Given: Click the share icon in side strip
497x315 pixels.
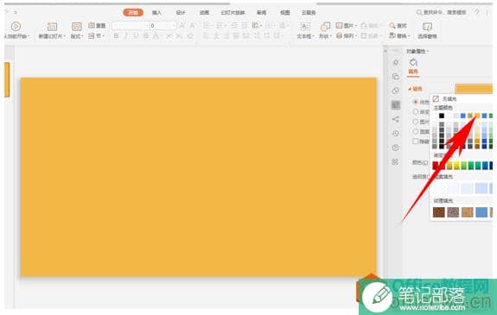Looking at the screenshot, I should click(395, 119).
